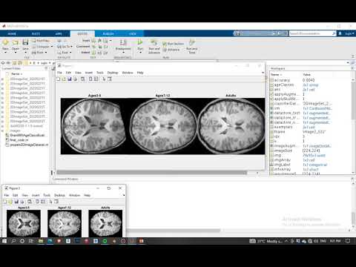Screen dimensions: 356x267
Task: Open the Desktop menu in Figure 3 window
Action: click(x=59, y=195)
